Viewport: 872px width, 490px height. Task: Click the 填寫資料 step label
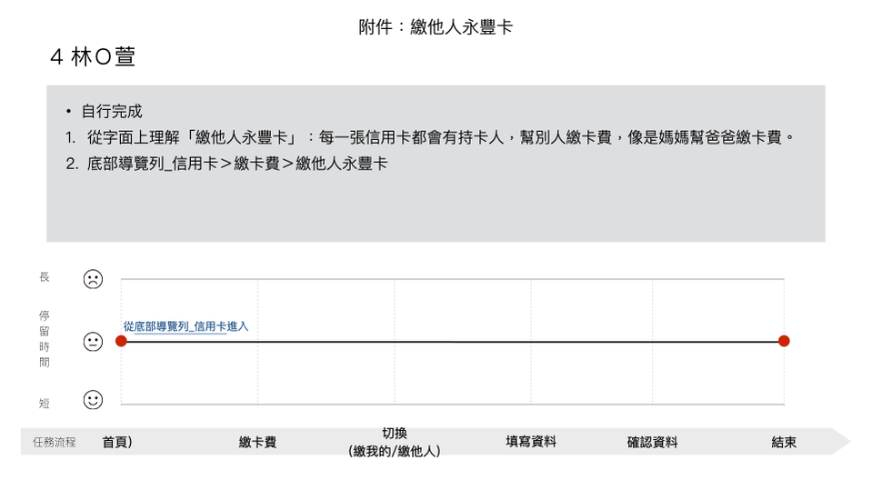[x=530, y=442]
